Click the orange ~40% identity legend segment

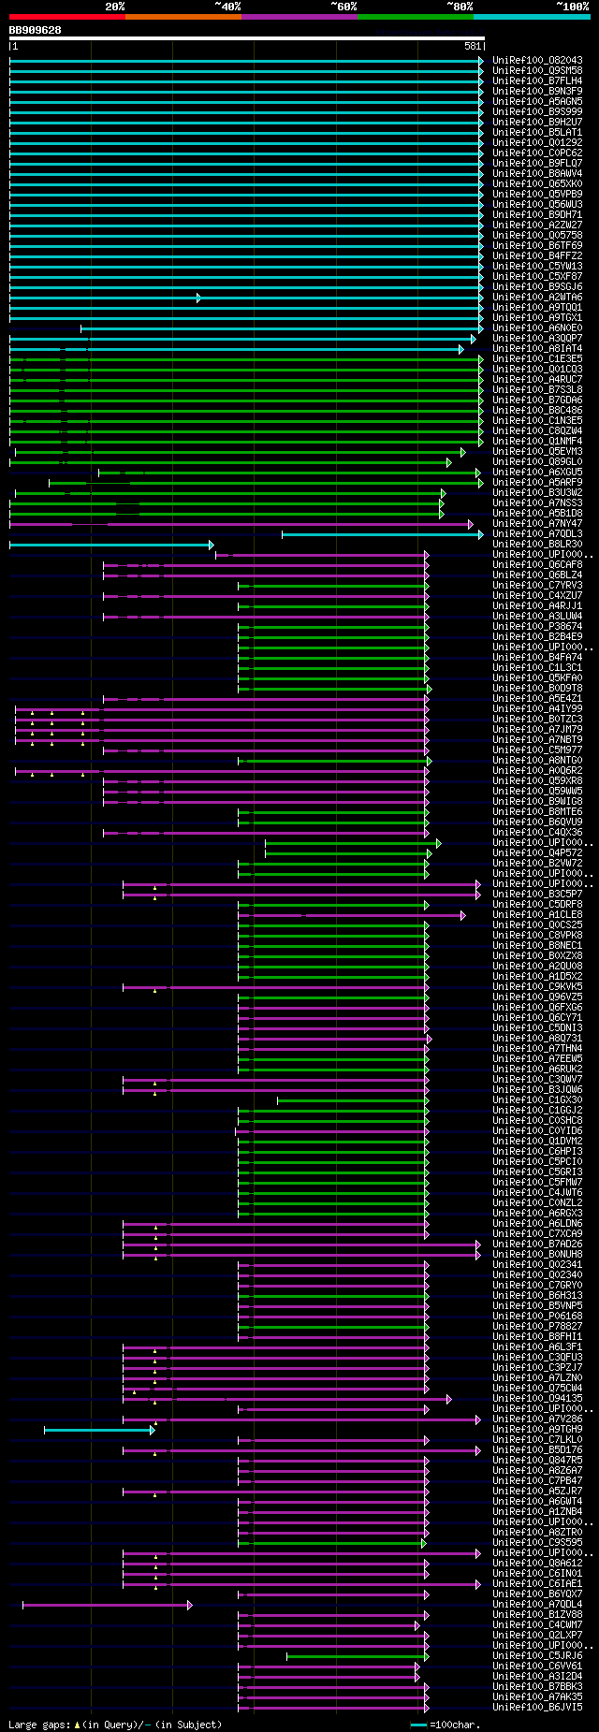click(x=183, y=16)
